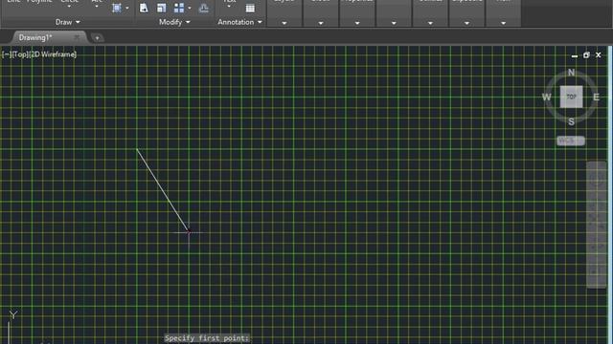
Task: Open the hatch icon's dropdown arrow
Action: pyautogui.click(x=127, y=9)
